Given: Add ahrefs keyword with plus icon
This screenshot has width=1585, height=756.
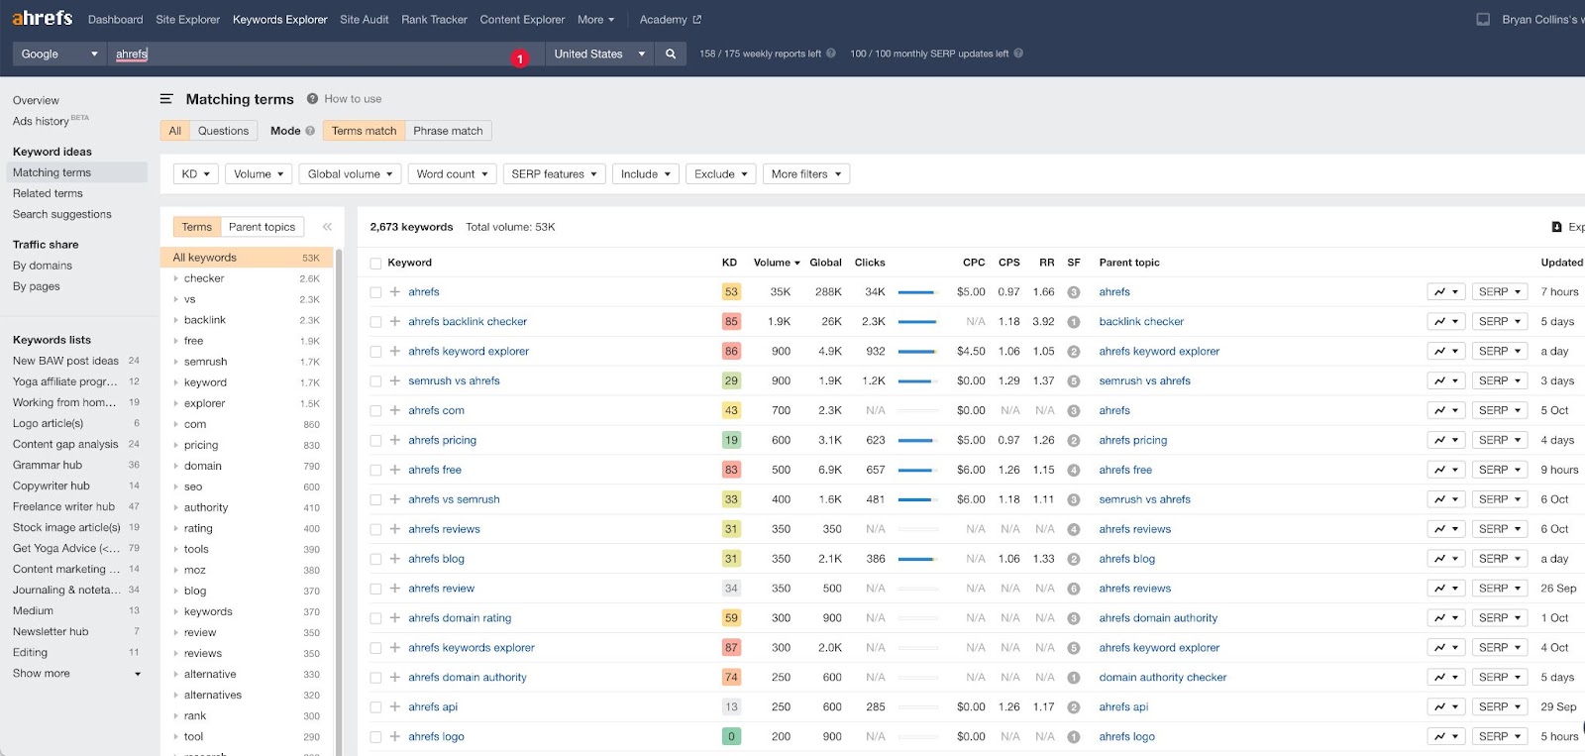Looking at the screenshot, I should pos(394,291).
